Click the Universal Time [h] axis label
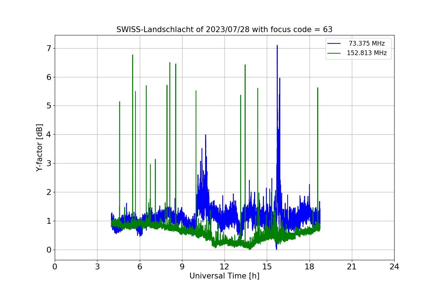Screen dimensions: 438x292 click(x=224, y=276)
